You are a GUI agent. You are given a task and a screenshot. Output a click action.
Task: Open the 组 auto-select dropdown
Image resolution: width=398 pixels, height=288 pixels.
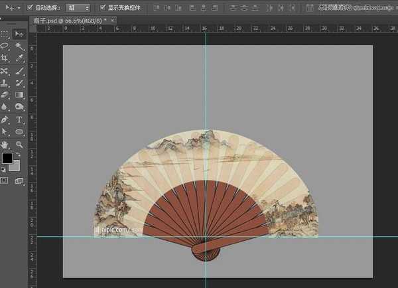click(x=79, y=8)
